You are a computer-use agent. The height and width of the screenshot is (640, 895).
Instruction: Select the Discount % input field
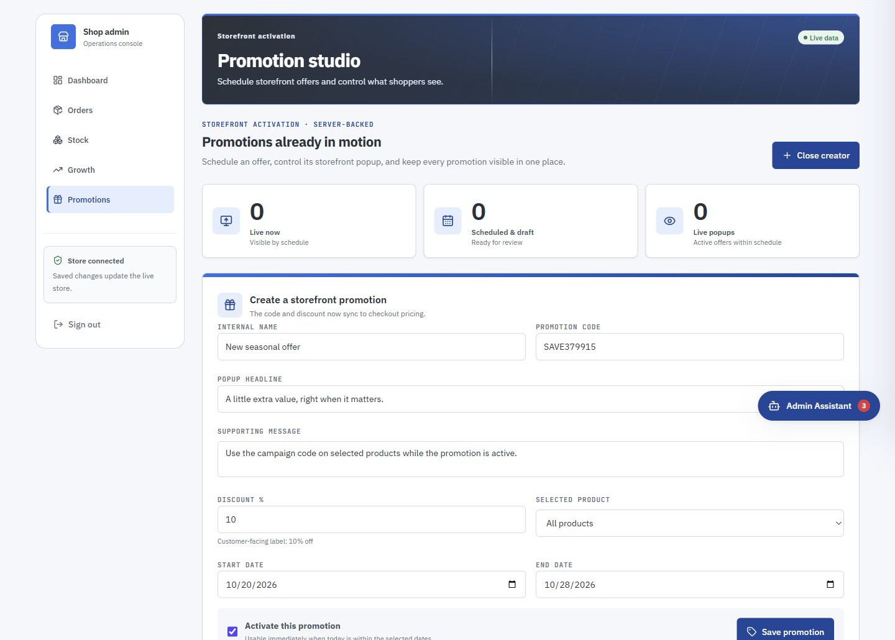tap(372, 519)
